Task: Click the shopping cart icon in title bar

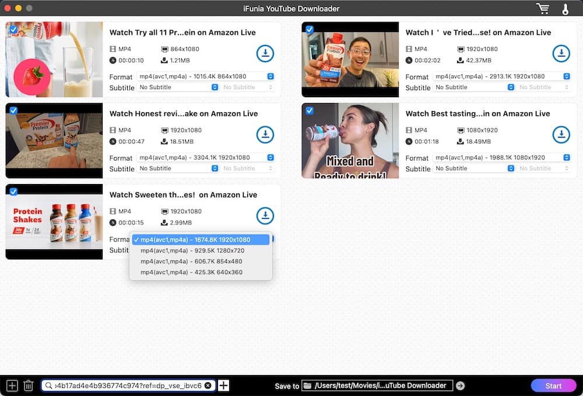Action: (x=543, y=9)
